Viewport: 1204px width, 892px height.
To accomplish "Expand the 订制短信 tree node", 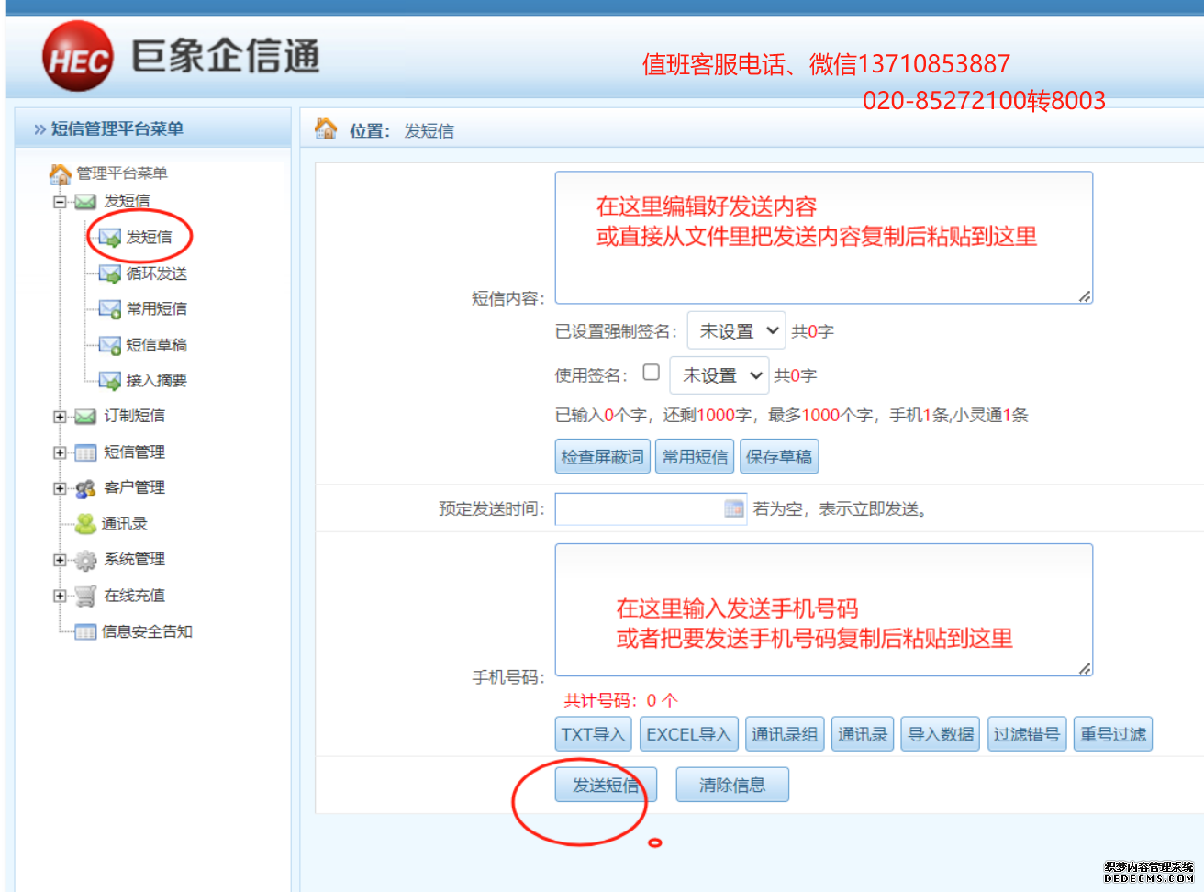I will [x=60, y=417].
